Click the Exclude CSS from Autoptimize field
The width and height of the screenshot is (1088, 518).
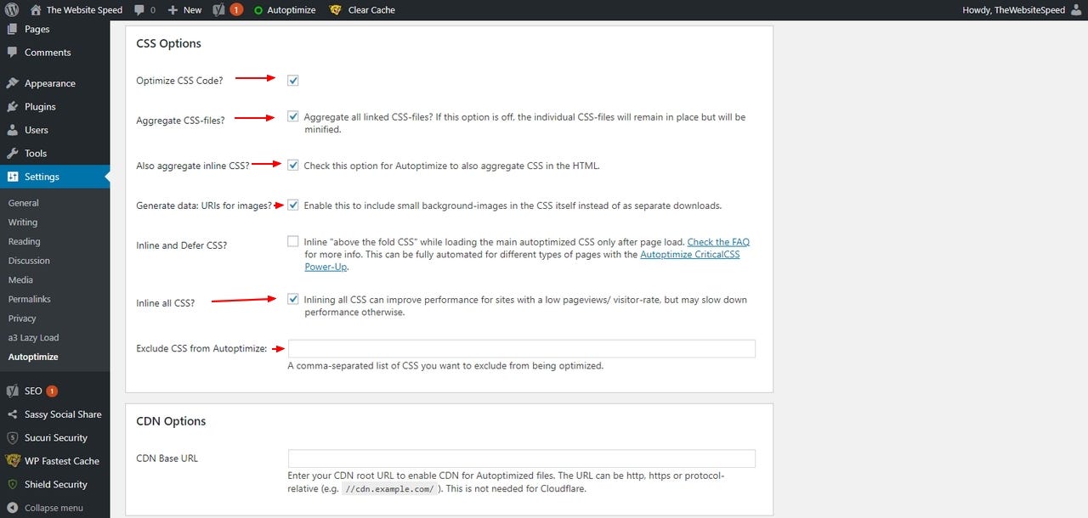tap(521, 349)
